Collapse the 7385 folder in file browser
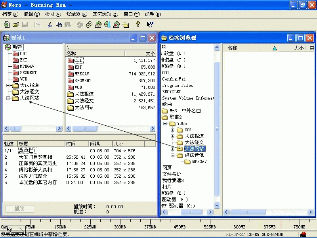Viewport: 317px width, 238px height. pyautogui.click(x=166, y=123)
